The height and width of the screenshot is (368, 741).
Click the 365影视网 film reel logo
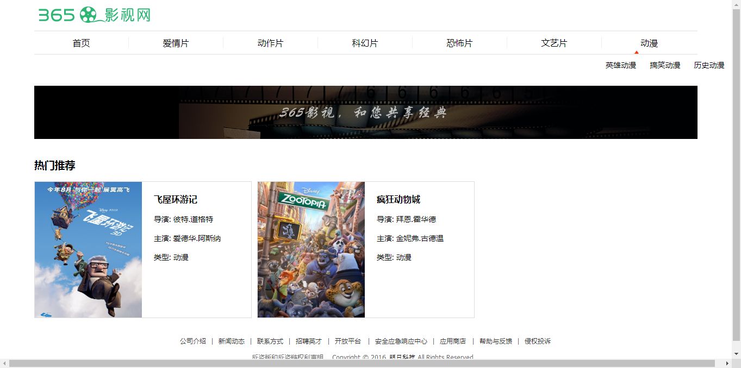click(94, 15)
